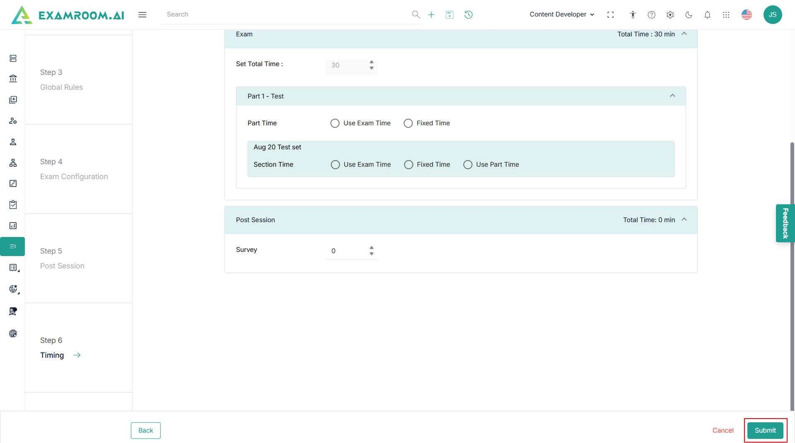Open the Content Developer role dropdown
This screenshot has height=443, width=795.
click(561, 14)
